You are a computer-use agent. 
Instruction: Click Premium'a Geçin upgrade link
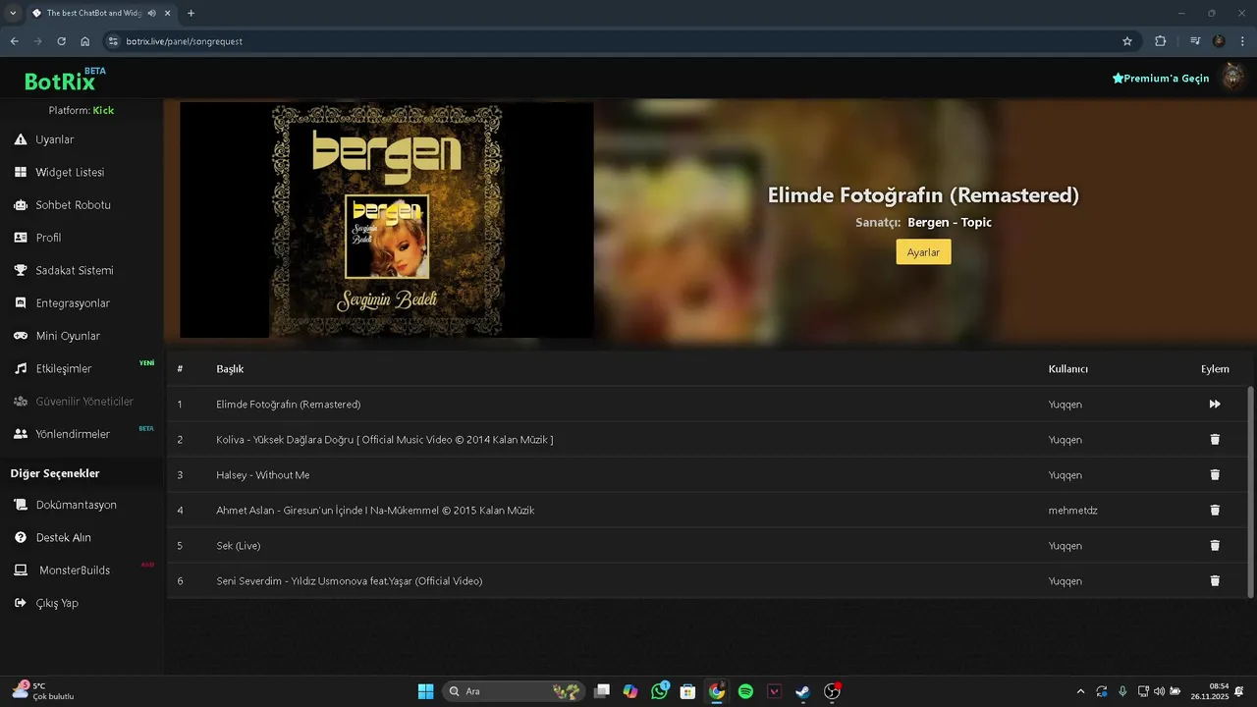1161,79
